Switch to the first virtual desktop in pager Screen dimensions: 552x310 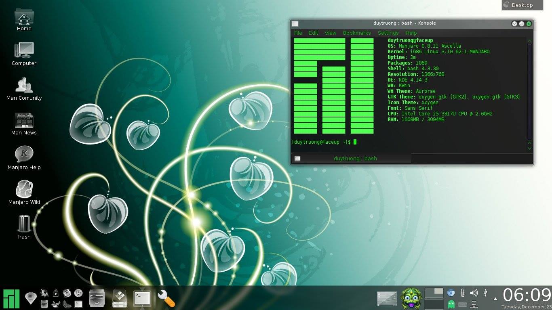tap(434, 293)
